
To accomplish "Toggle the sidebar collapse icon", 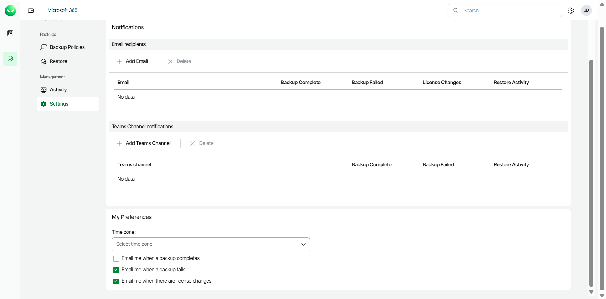I will [x=31, y=10].
